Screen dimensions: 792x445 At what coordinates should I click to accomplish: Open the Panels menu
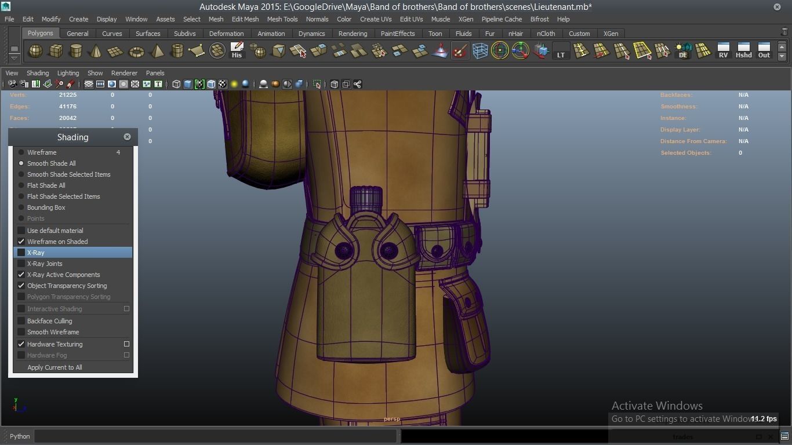tap(155, 73)
